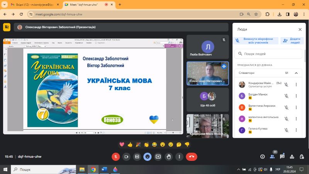
Task: Collapse the contributors list chevron
Action: (296, 73)
